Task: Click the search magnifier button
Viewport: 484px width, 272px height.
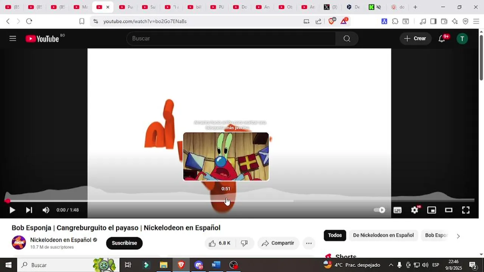Action: pyautogui.click(x=347, y=39)
